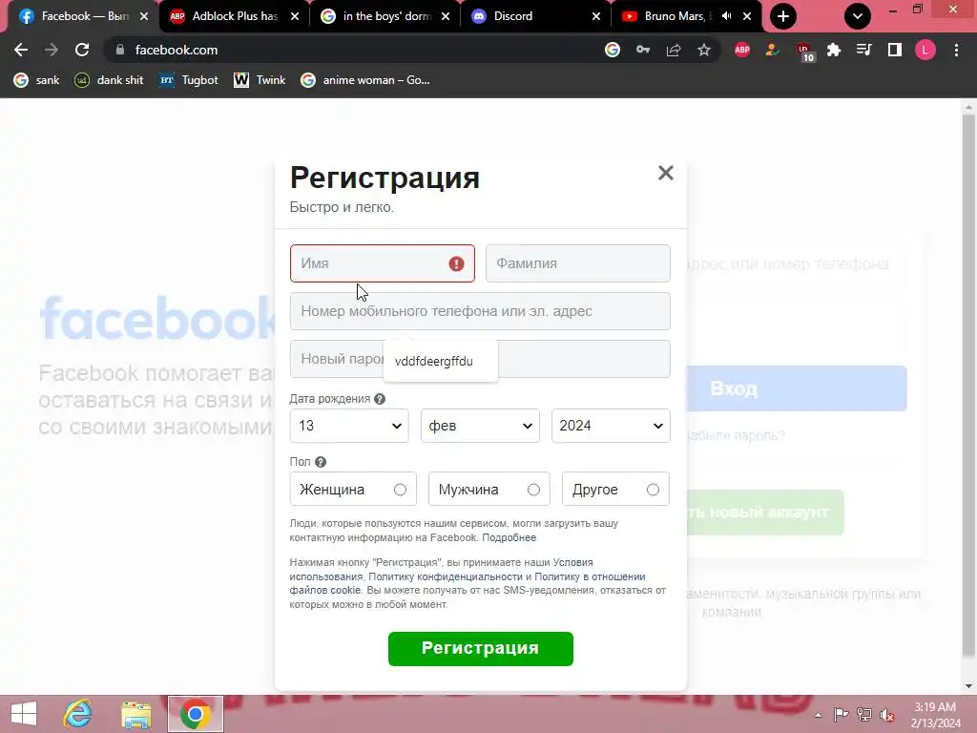
Task: Open the birth year dropdown 2024
Action: click(611, 426)
